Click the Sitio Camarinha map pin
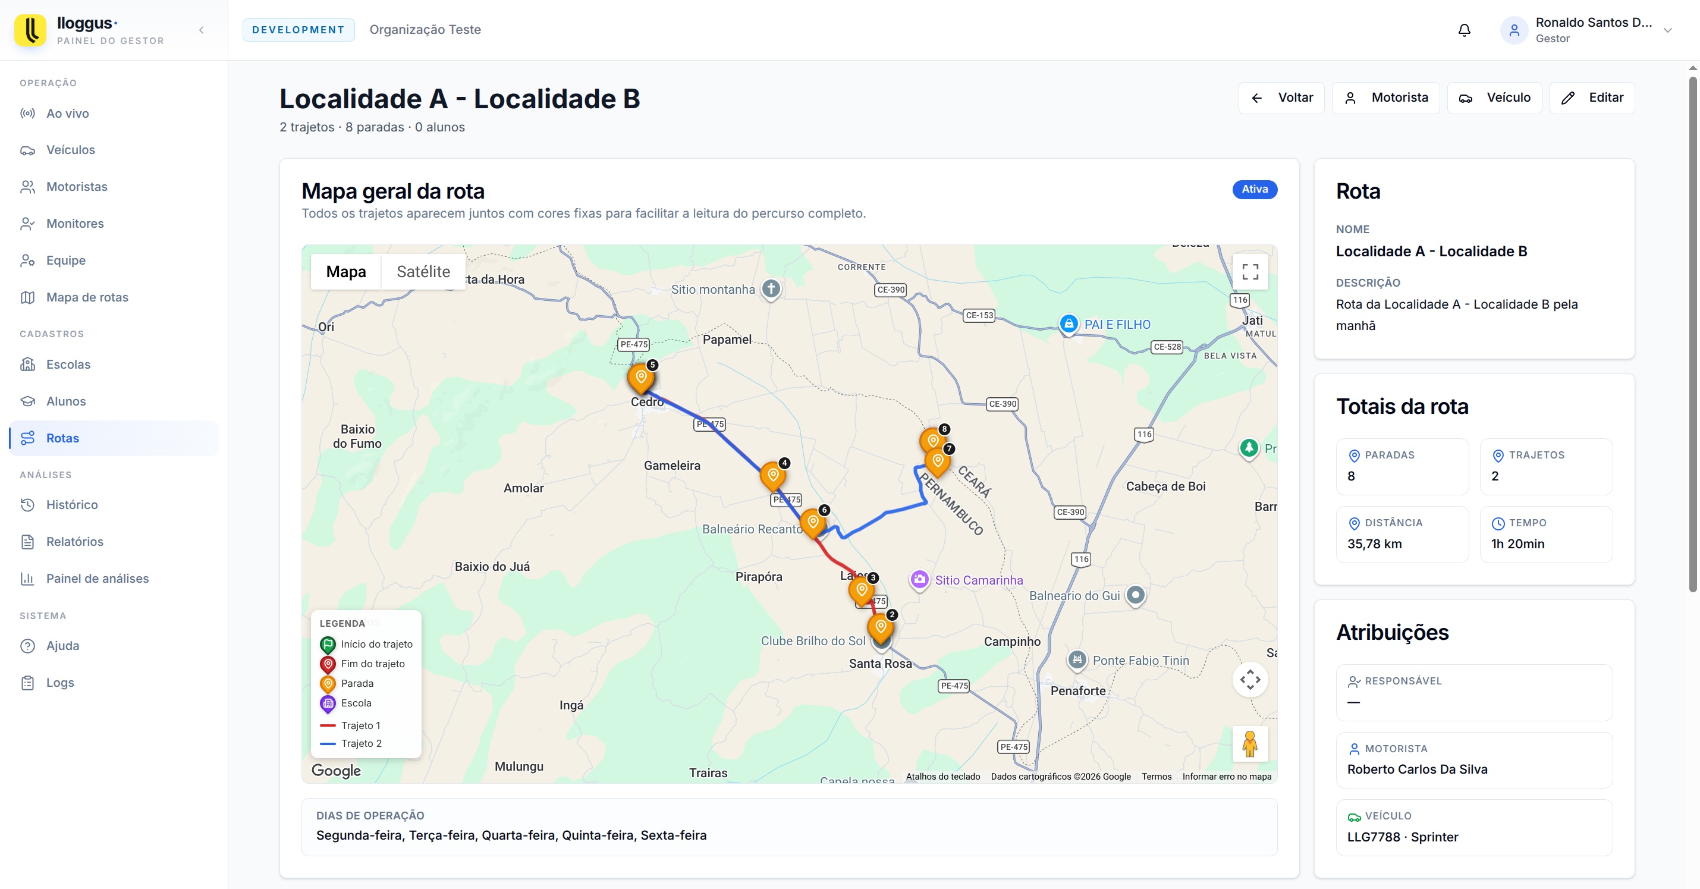The height and width of the screenshot is (889, 1700). click(919, 580)
